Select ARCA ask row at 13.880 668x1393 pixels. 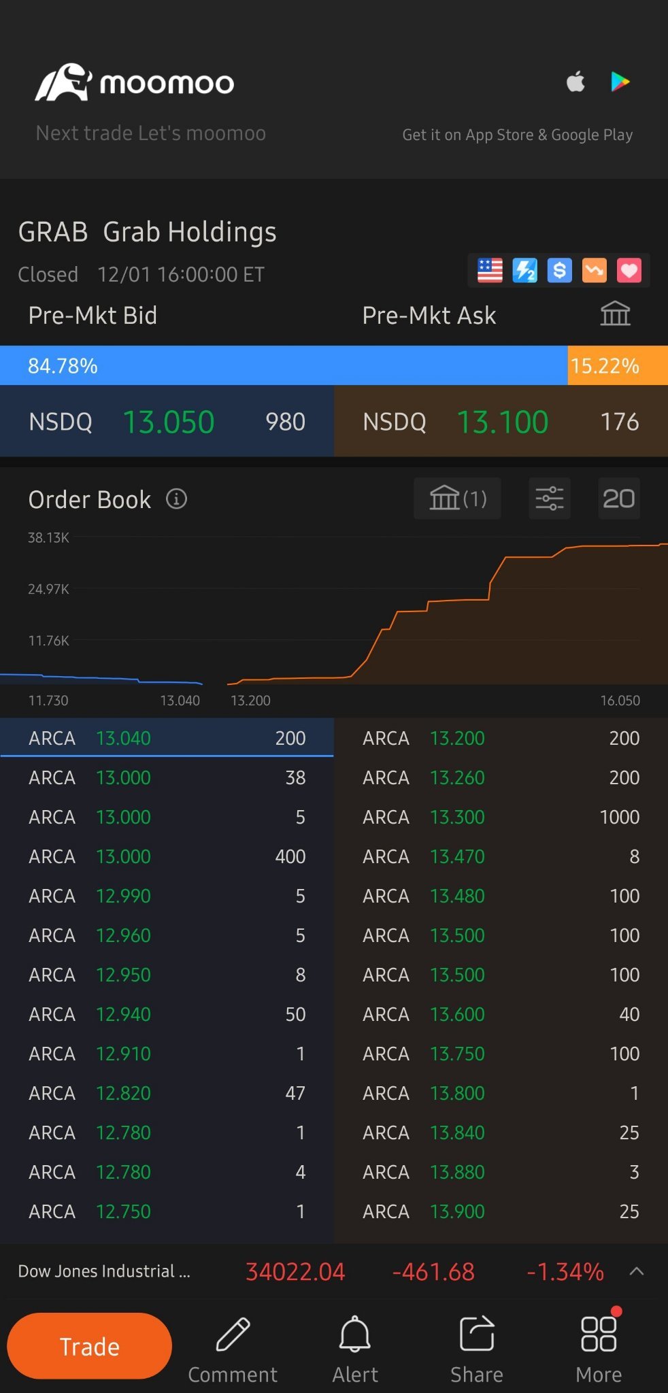[501, 1172]
